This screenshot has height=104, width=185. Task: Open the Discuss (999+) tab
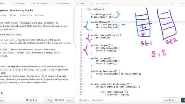(41, 3)
